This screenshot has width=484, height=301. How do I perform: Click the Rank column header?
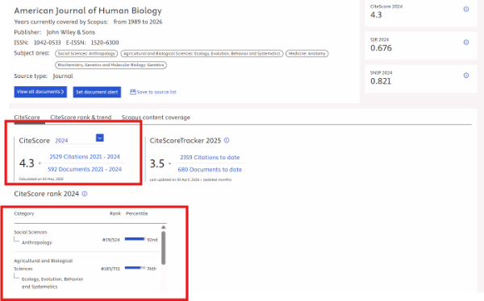tap(115, 213)
